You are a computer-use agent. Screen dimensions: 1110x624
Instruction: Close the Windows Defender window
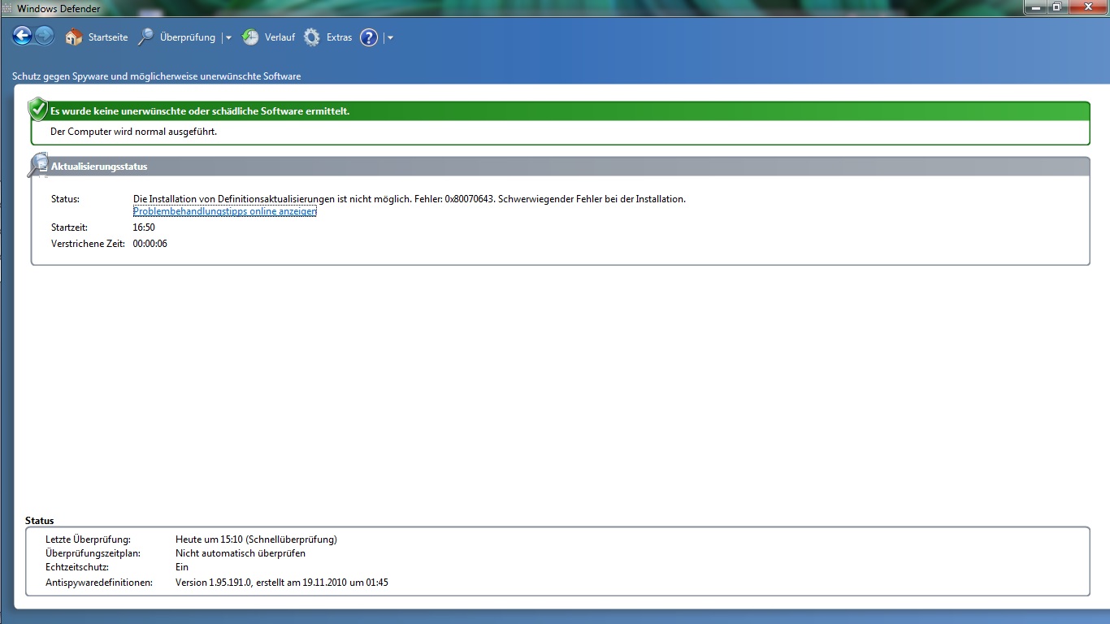(1088, 7)
